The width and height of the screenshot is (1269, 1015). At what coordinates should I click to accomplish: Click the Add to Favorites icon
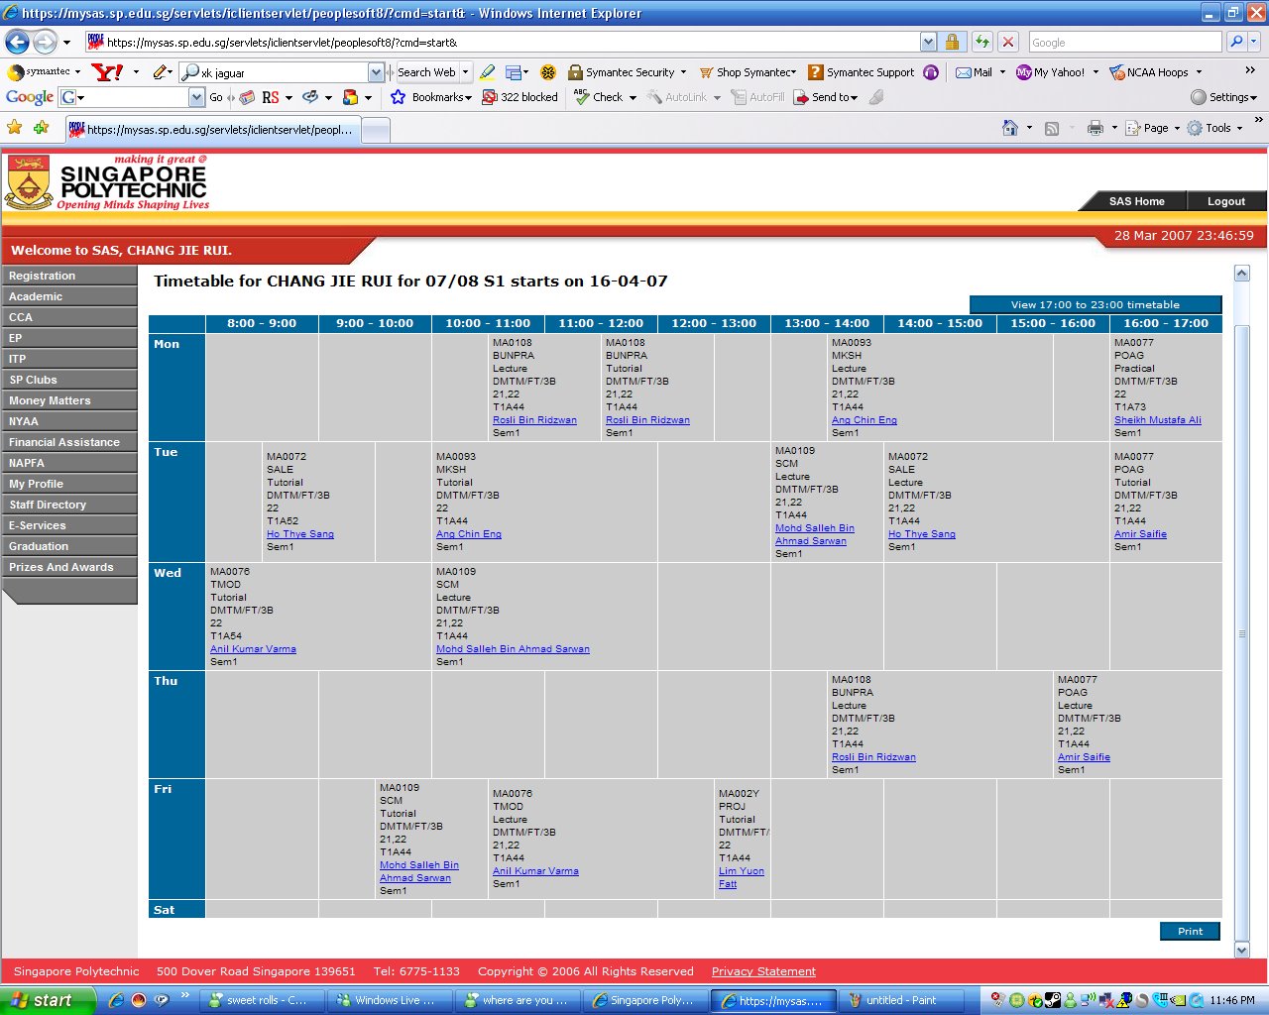41,127
